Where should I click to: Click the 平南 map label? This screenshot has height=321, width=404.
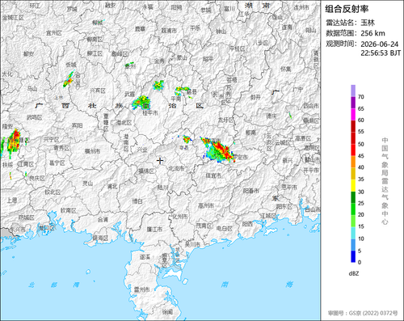coord(176,99)
